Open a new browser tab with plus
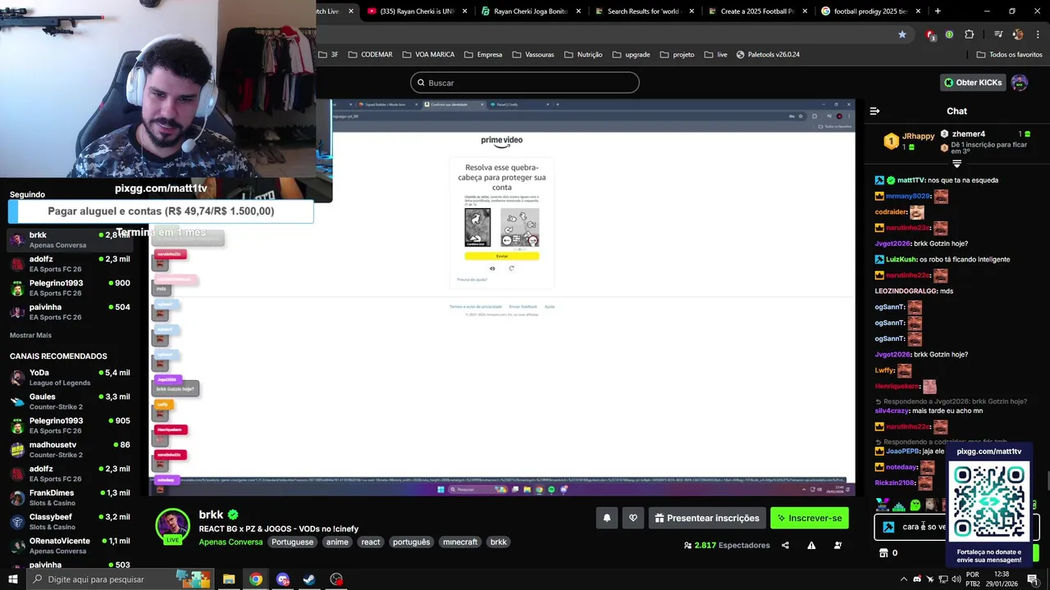This screenshot has height=590, width=1050. (938, 11)
